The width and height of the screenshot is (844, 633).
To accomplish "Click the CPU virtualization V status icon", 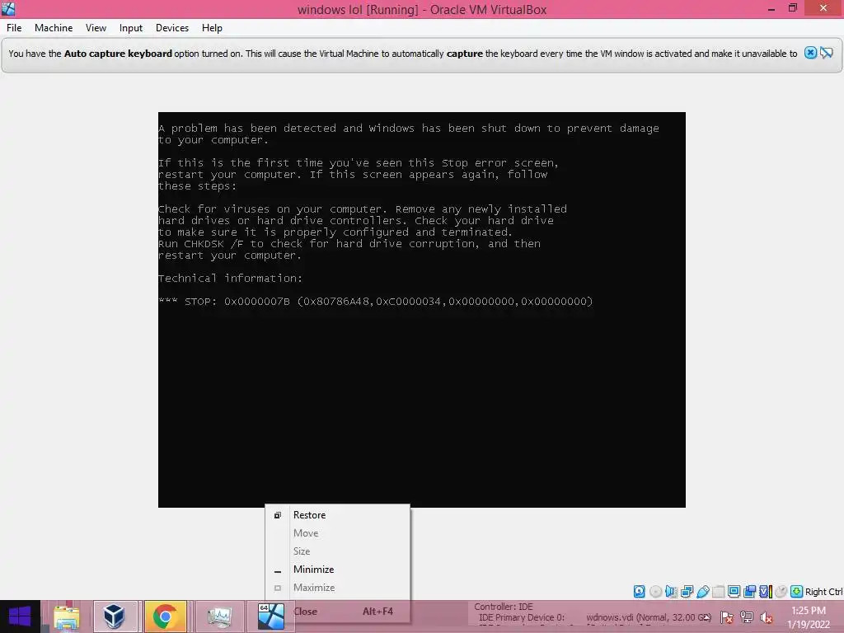I will click(766, 592).
